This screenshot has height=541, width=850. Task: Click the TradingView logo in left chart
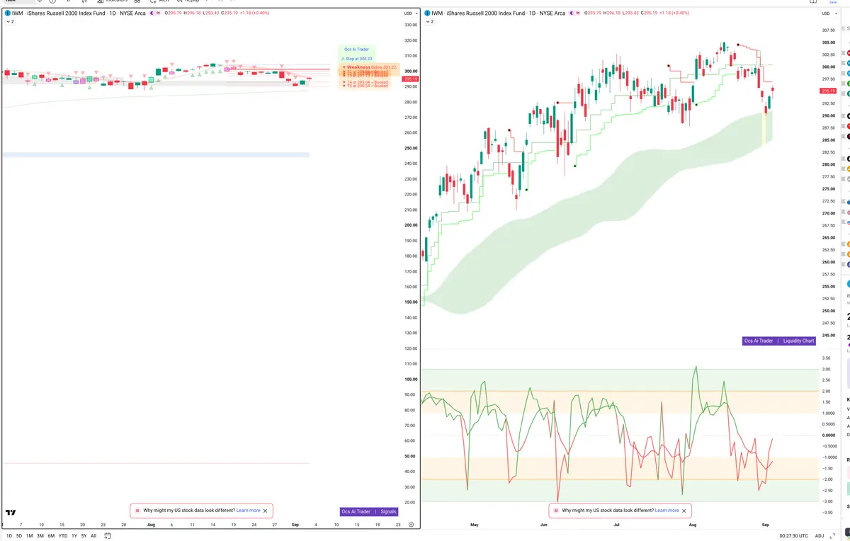point(11,512)
